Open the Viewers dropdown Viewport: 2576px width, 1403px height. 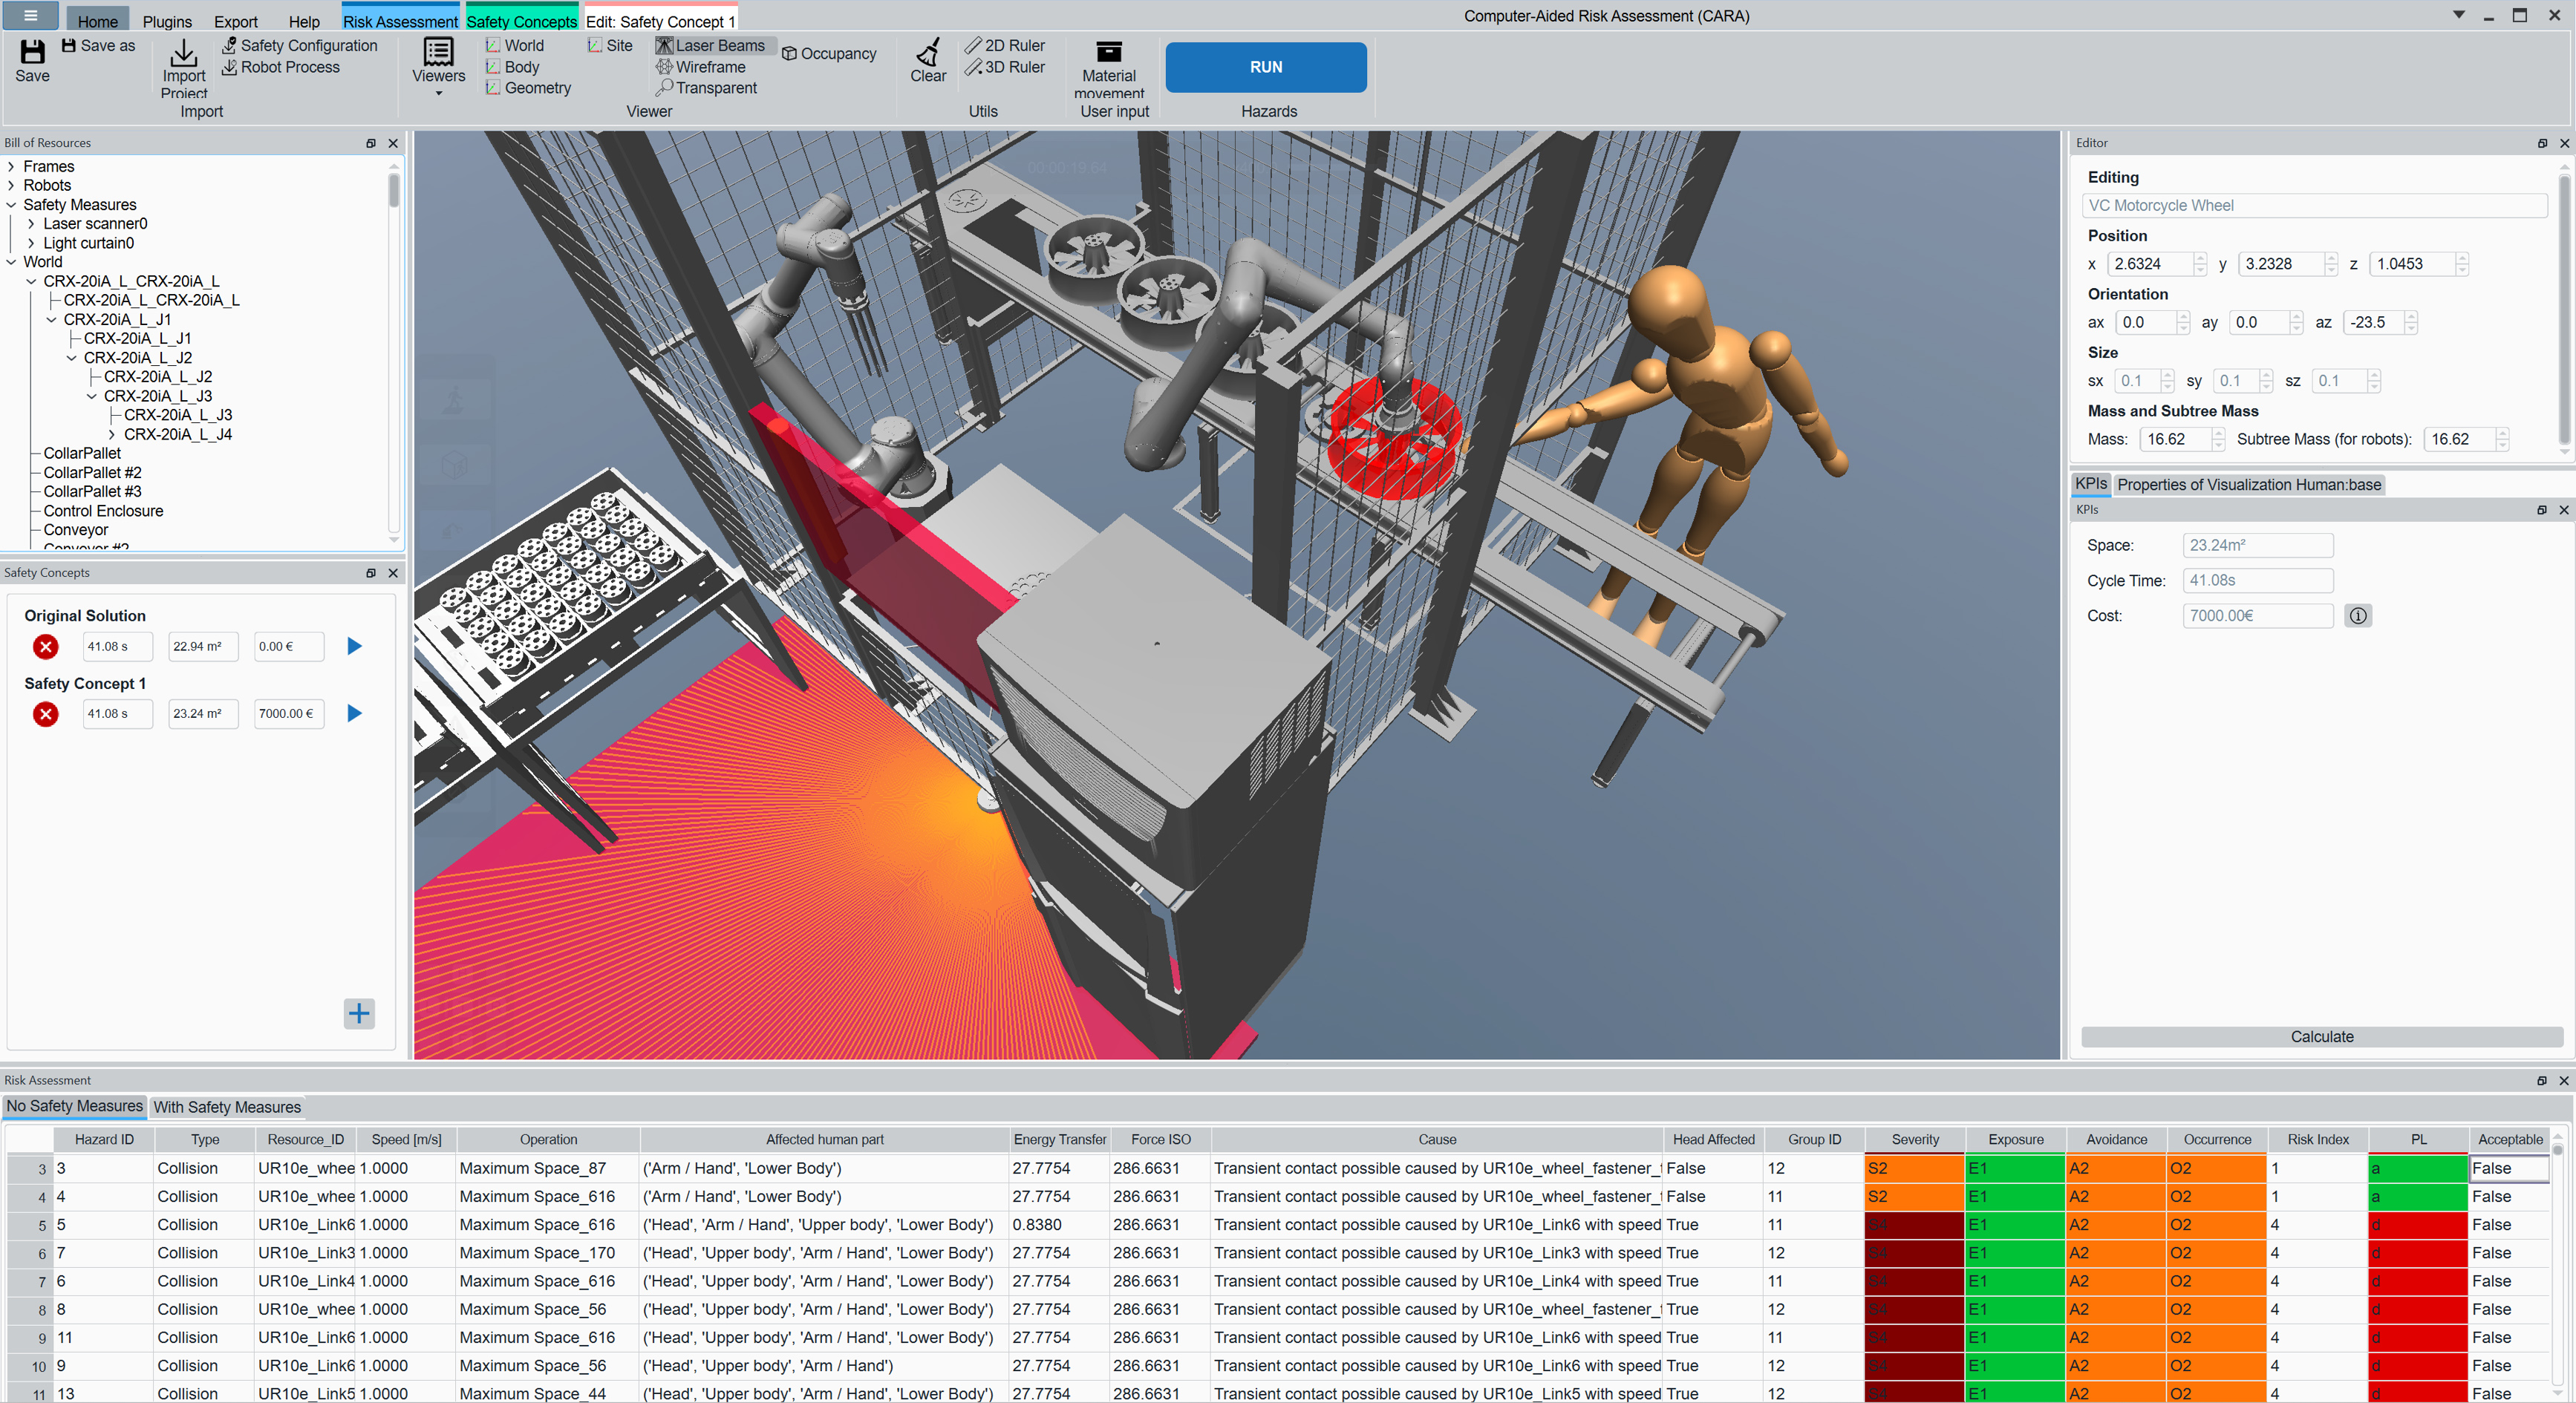pos(438,66)
